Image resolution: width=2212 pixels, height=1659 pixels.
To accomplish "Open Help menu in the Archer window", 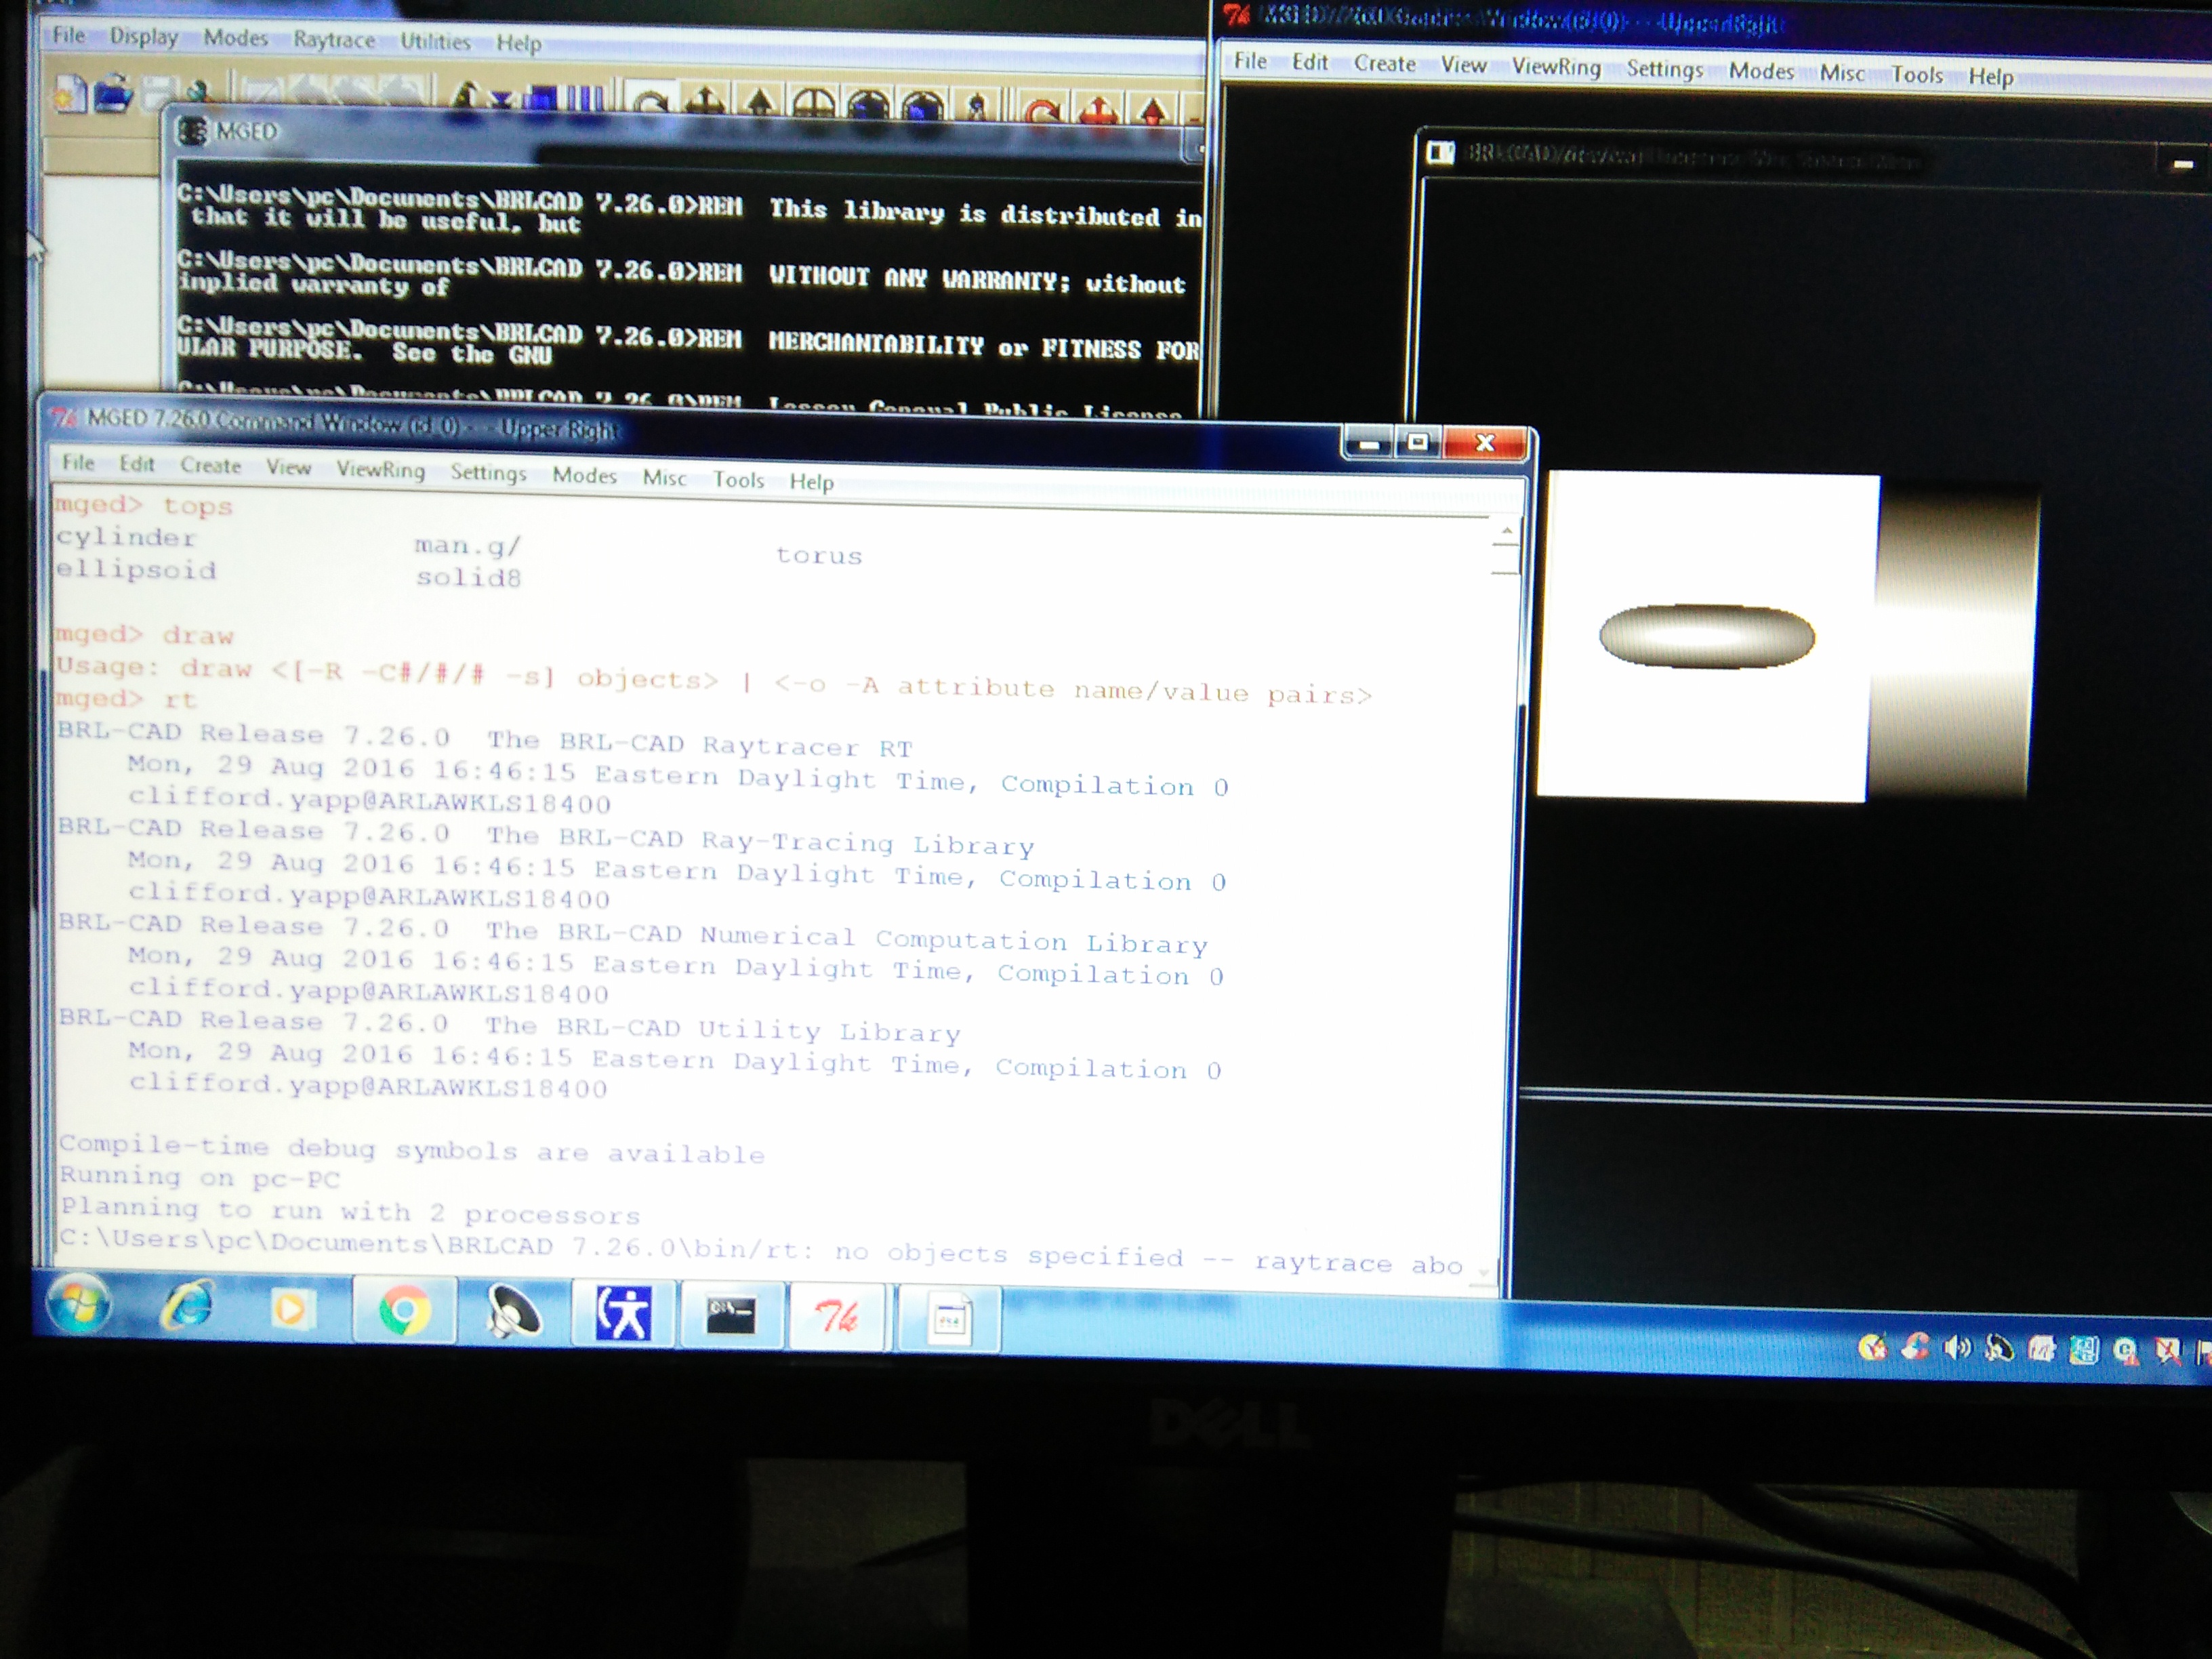I will tap(519, 43).
